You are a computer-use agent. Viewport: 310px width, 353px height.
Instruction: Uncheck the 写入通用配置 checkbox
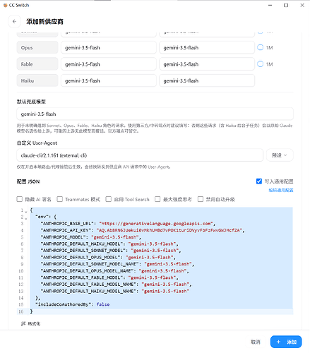(259, 181)
